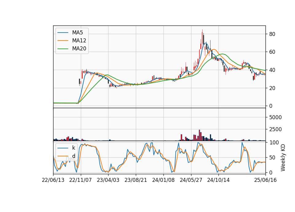Screen dimensions: 295x212
Task: Click the price axis value 20
Action: [x=272, y=88]
